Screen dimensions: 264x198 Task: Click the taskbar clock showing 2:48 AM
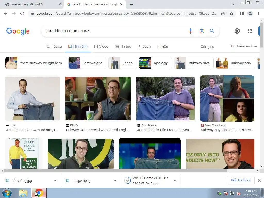[251, 193]
